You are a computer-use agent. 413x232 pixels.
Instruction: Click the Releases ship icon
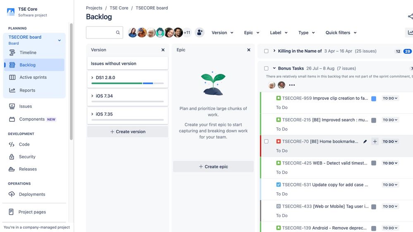(x=12, y=169)
